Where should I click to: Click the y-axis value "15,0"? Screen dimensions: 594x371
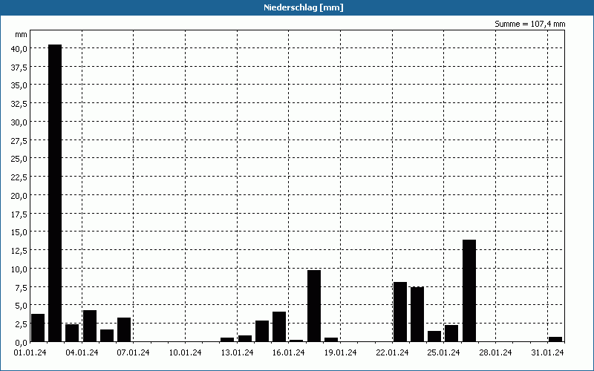pos(19,232)
